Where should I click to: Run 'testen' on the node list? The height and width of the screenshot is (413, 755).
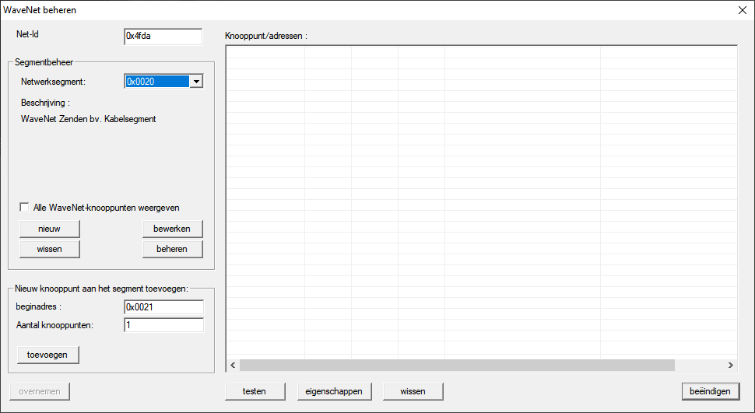click(x=254, y=391)
